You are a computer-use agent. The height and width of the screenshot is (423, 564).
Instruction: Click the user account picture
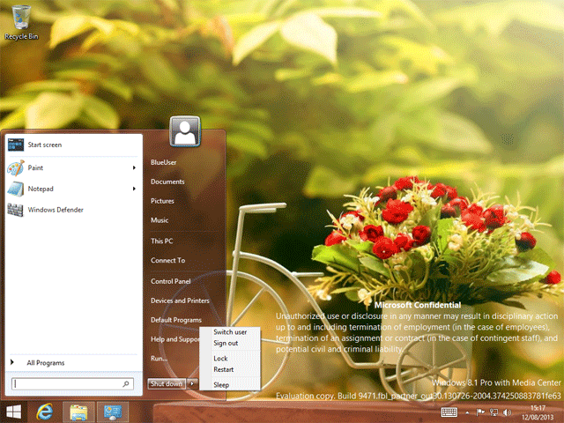coord(185,132)
